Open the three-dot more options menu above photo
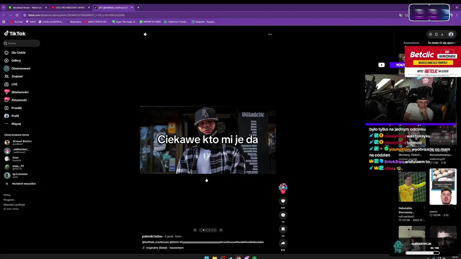This screenshot has height=259, width=461. [270, 34]
